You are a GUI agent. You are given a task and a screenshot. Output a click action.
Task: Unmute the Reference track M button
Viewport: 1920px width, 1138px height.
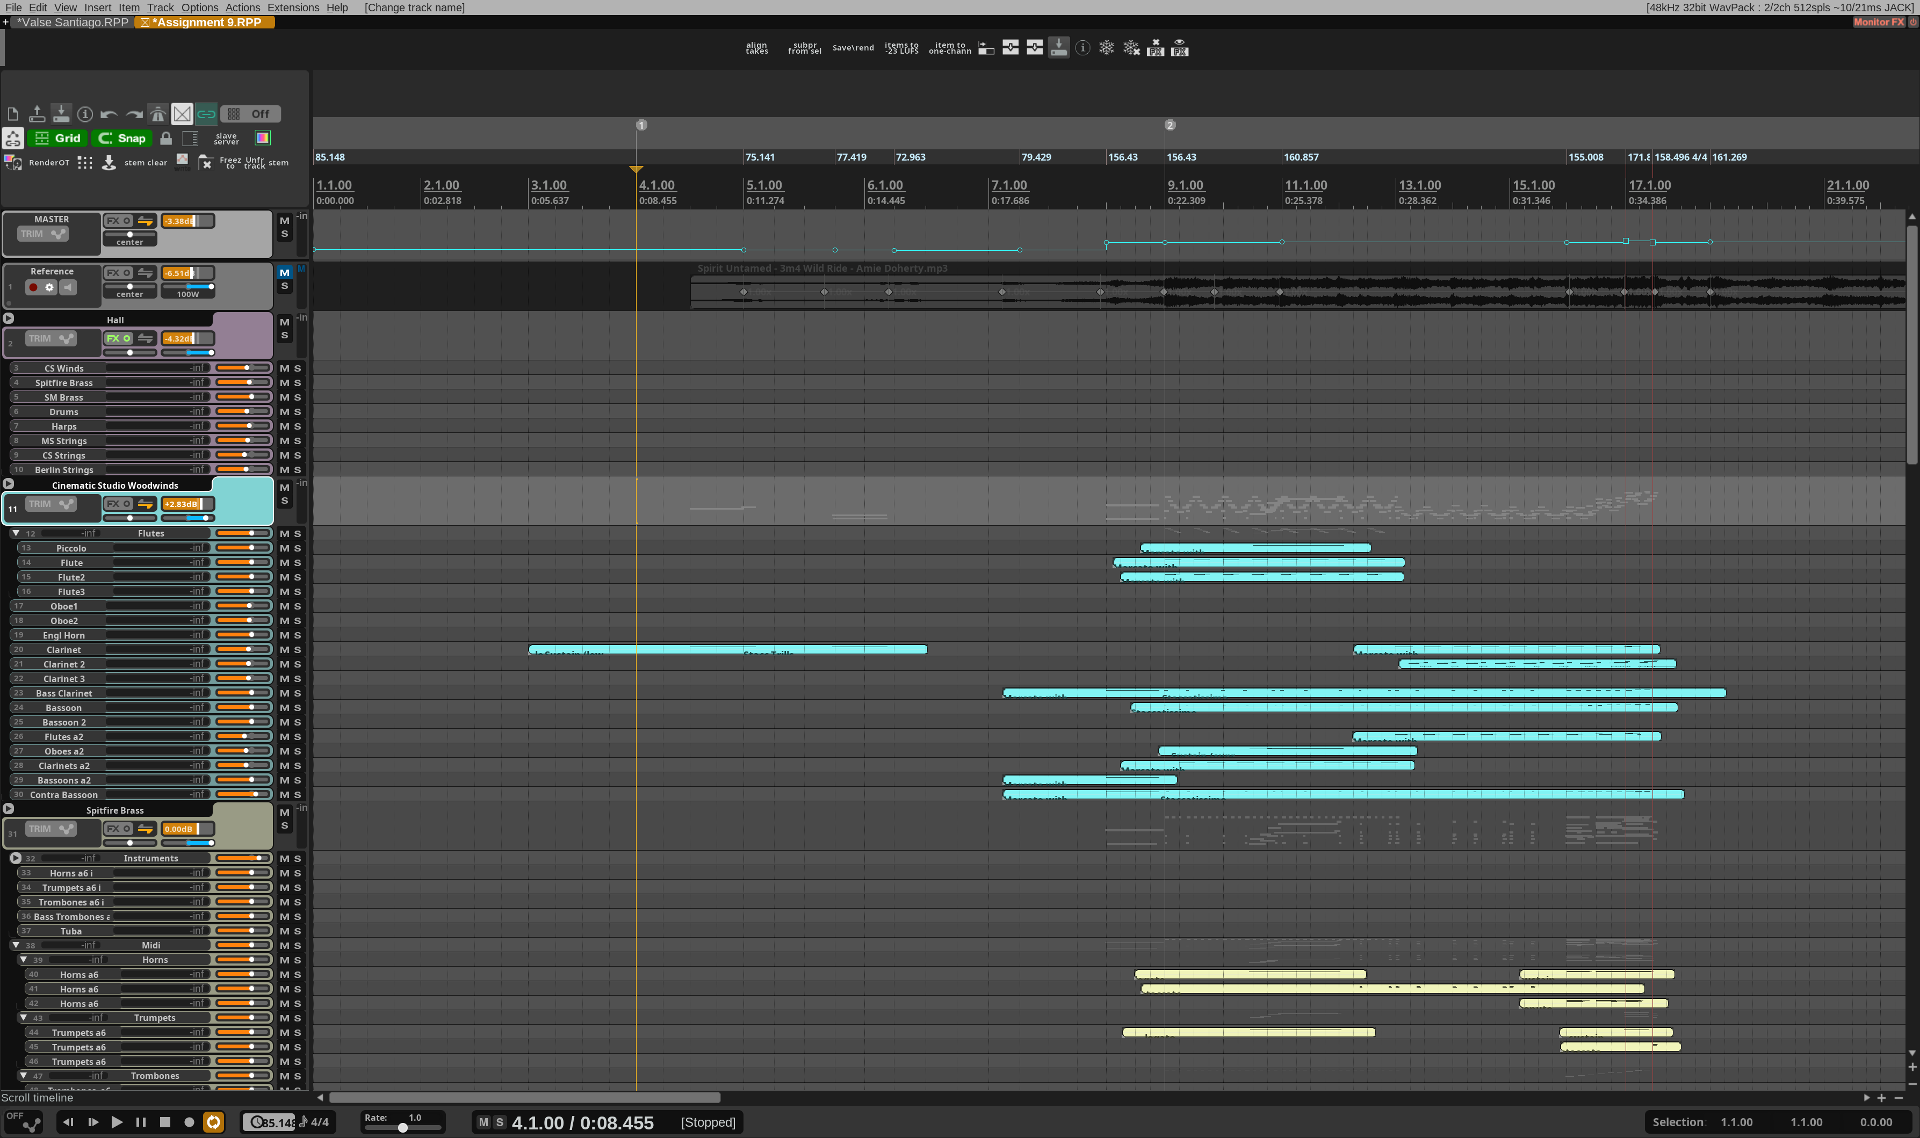[x=285, y=273]
